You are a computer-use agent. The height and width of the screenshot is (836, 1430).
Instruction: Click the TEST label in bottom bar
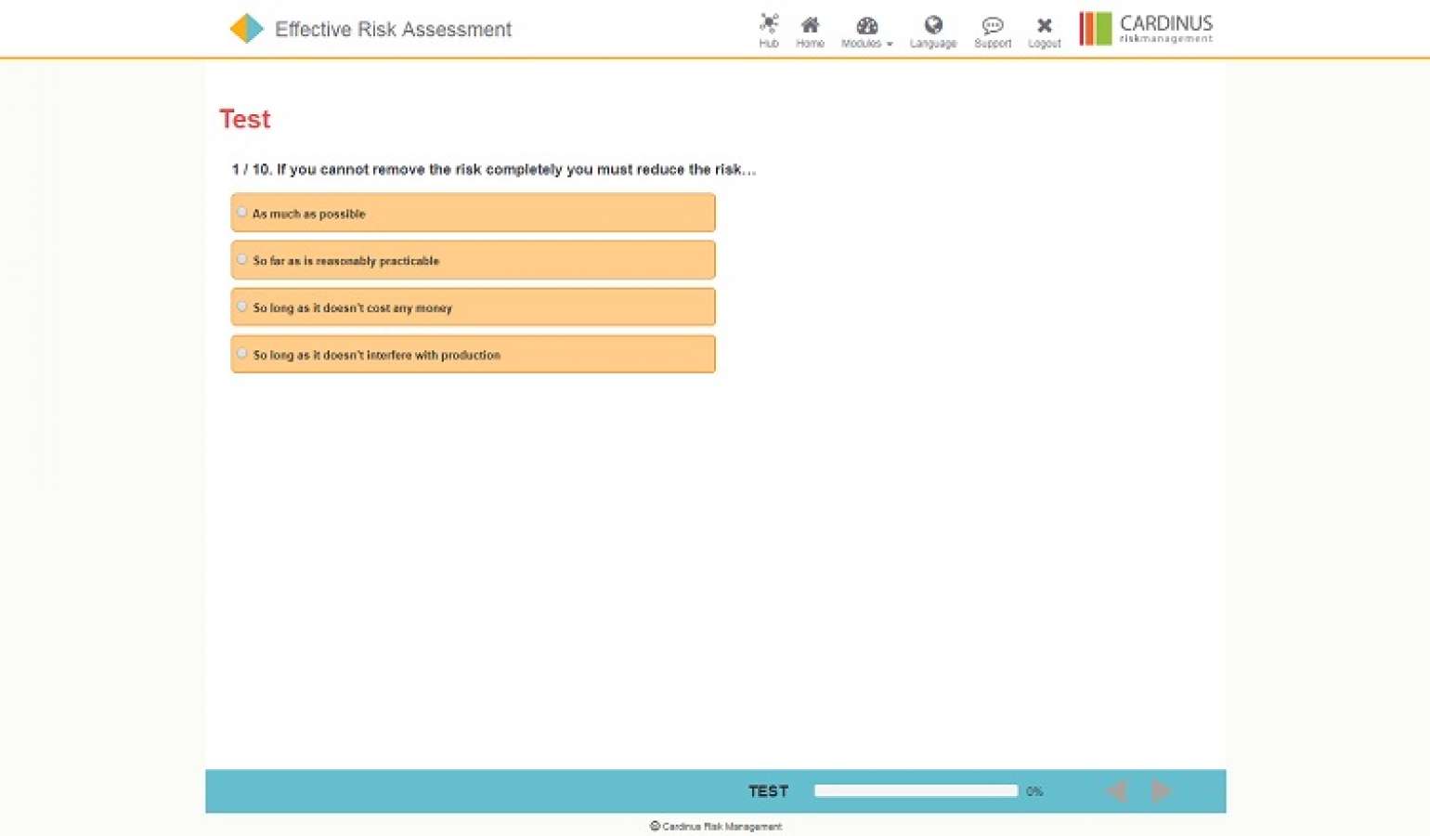click(x=768, y=790)
